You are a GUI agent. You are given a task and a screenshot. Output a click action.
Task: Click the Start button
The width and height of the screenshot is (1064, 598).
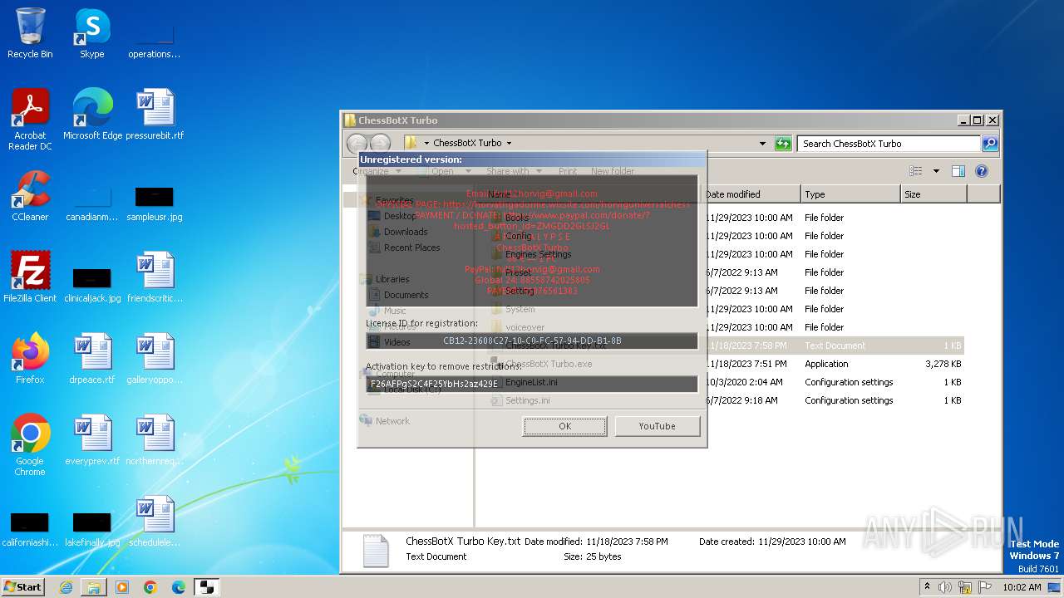(23, 586)
